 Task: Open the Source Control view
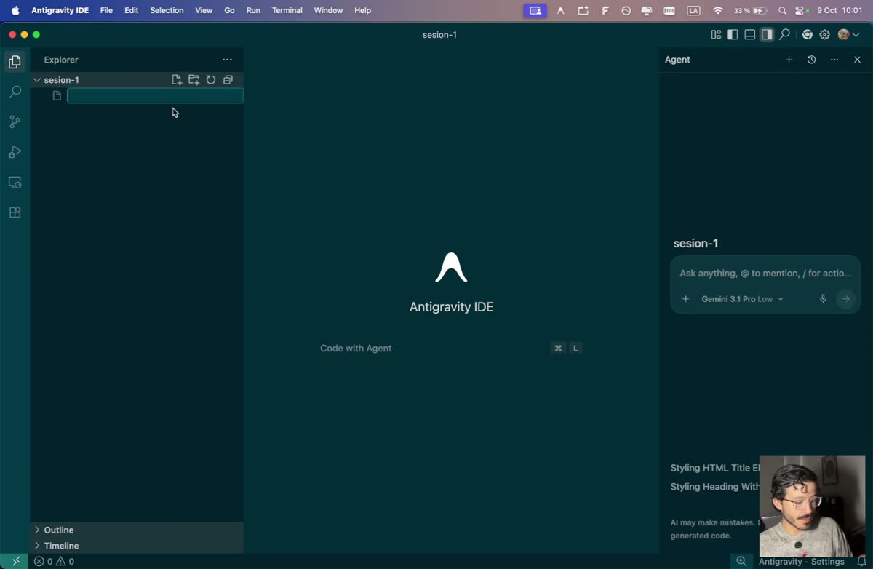(x=15, y=122)
